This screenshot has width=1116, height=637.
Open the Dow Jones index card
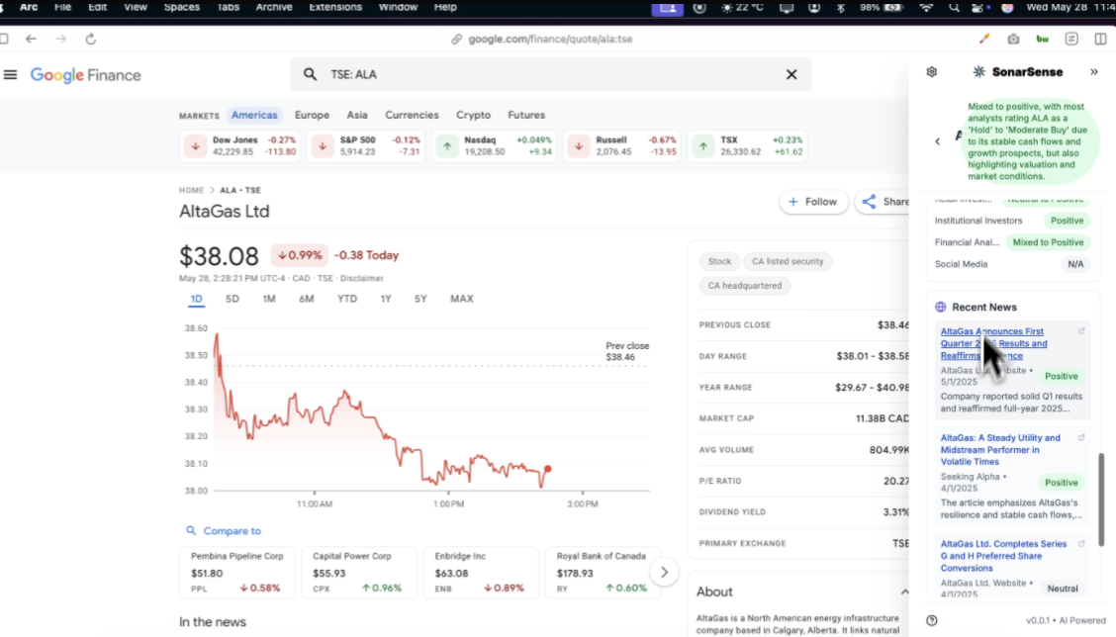click(x=240, y=146)
